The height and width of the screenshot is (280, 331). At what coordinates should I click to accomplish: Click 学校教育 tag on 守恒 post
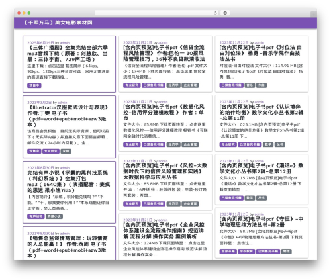(x=246, y=251)
